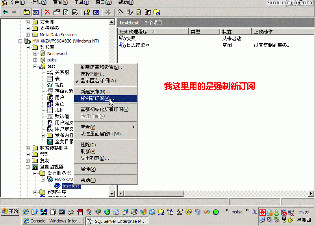
Task: Click the horizontal scrollbar thumb in list pane
Action: pyautogui.click(x=154, y=194)
